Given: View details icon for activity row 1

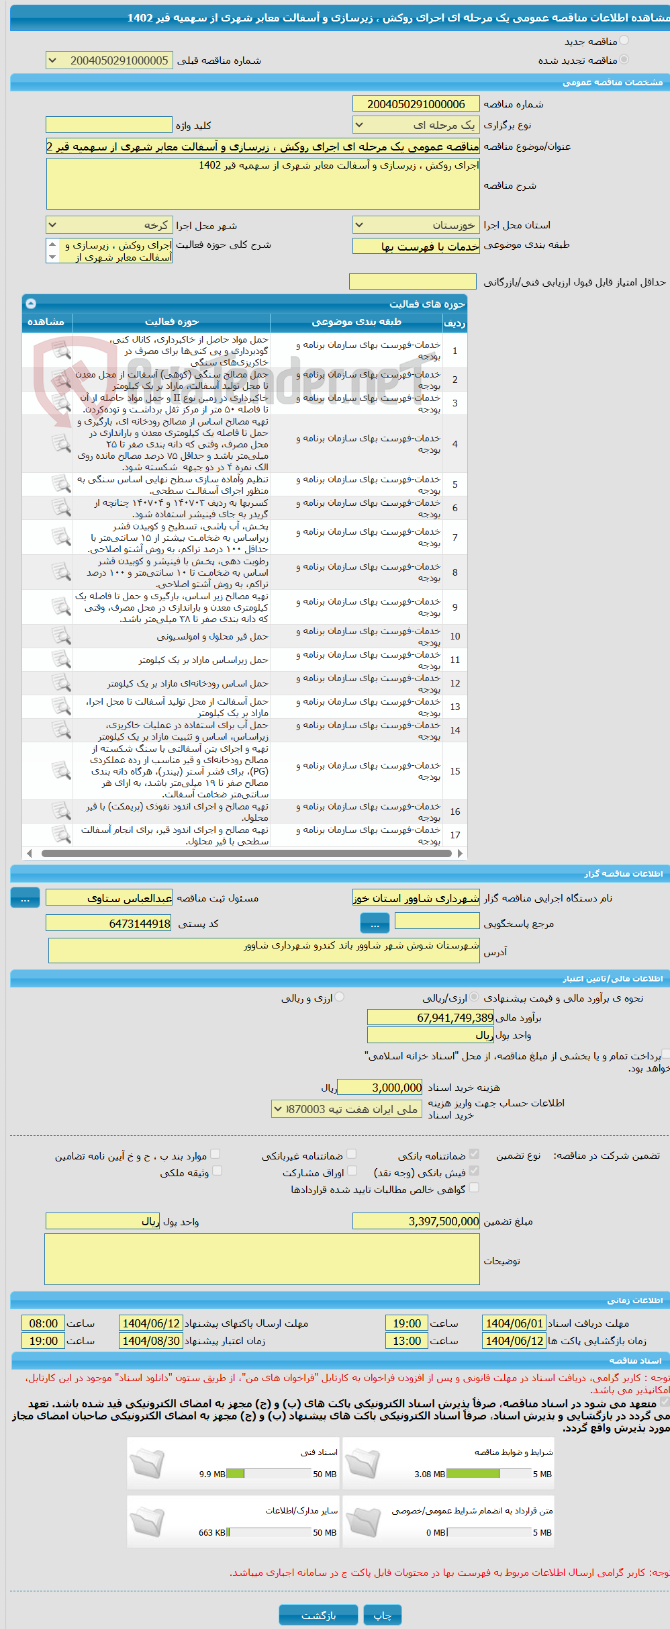Looking at the screenshot, I should [61, 350].
